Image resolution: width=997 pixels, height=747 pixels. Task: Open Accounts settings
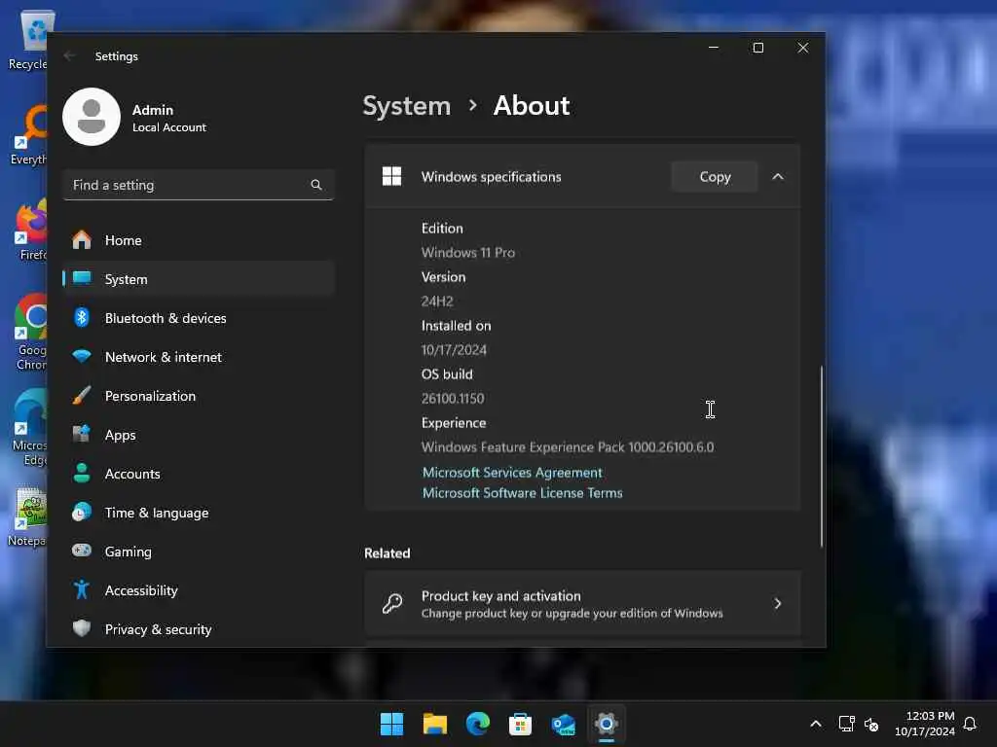(x=199, y=474)
